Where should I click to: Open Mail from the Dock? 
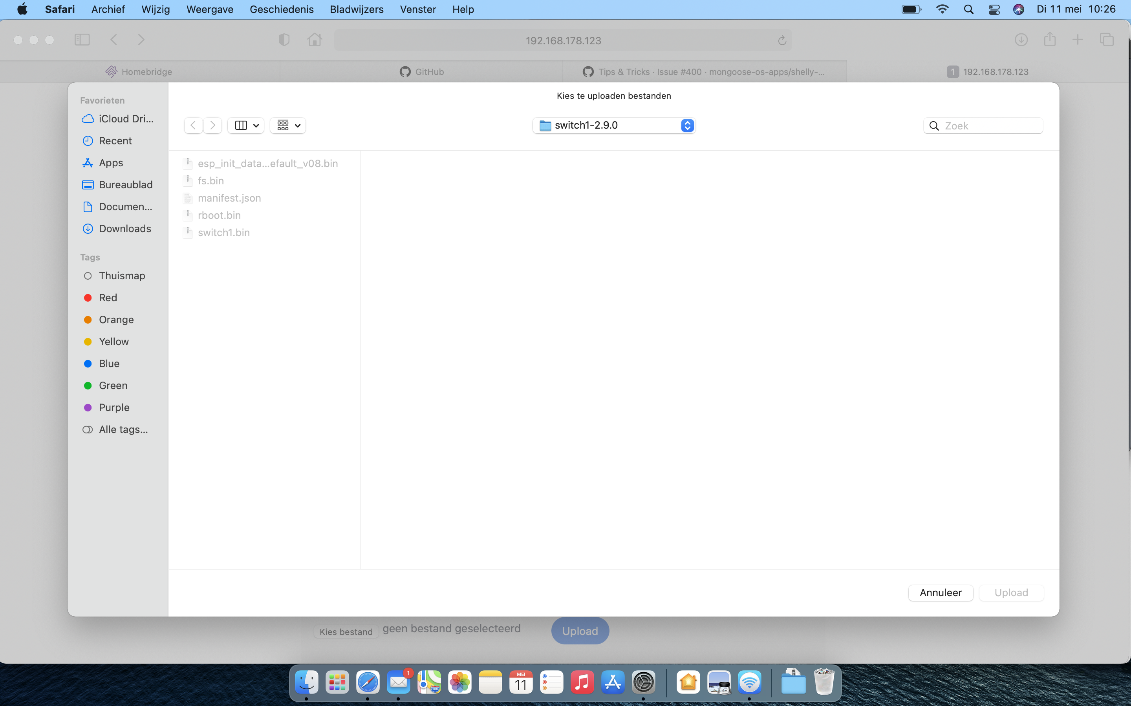pos(398,682)
